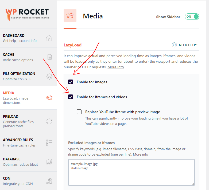This screenshot has height=190, width=209.
Task: Switch to Advanced Rules section
Action: (x=29, y=142)
